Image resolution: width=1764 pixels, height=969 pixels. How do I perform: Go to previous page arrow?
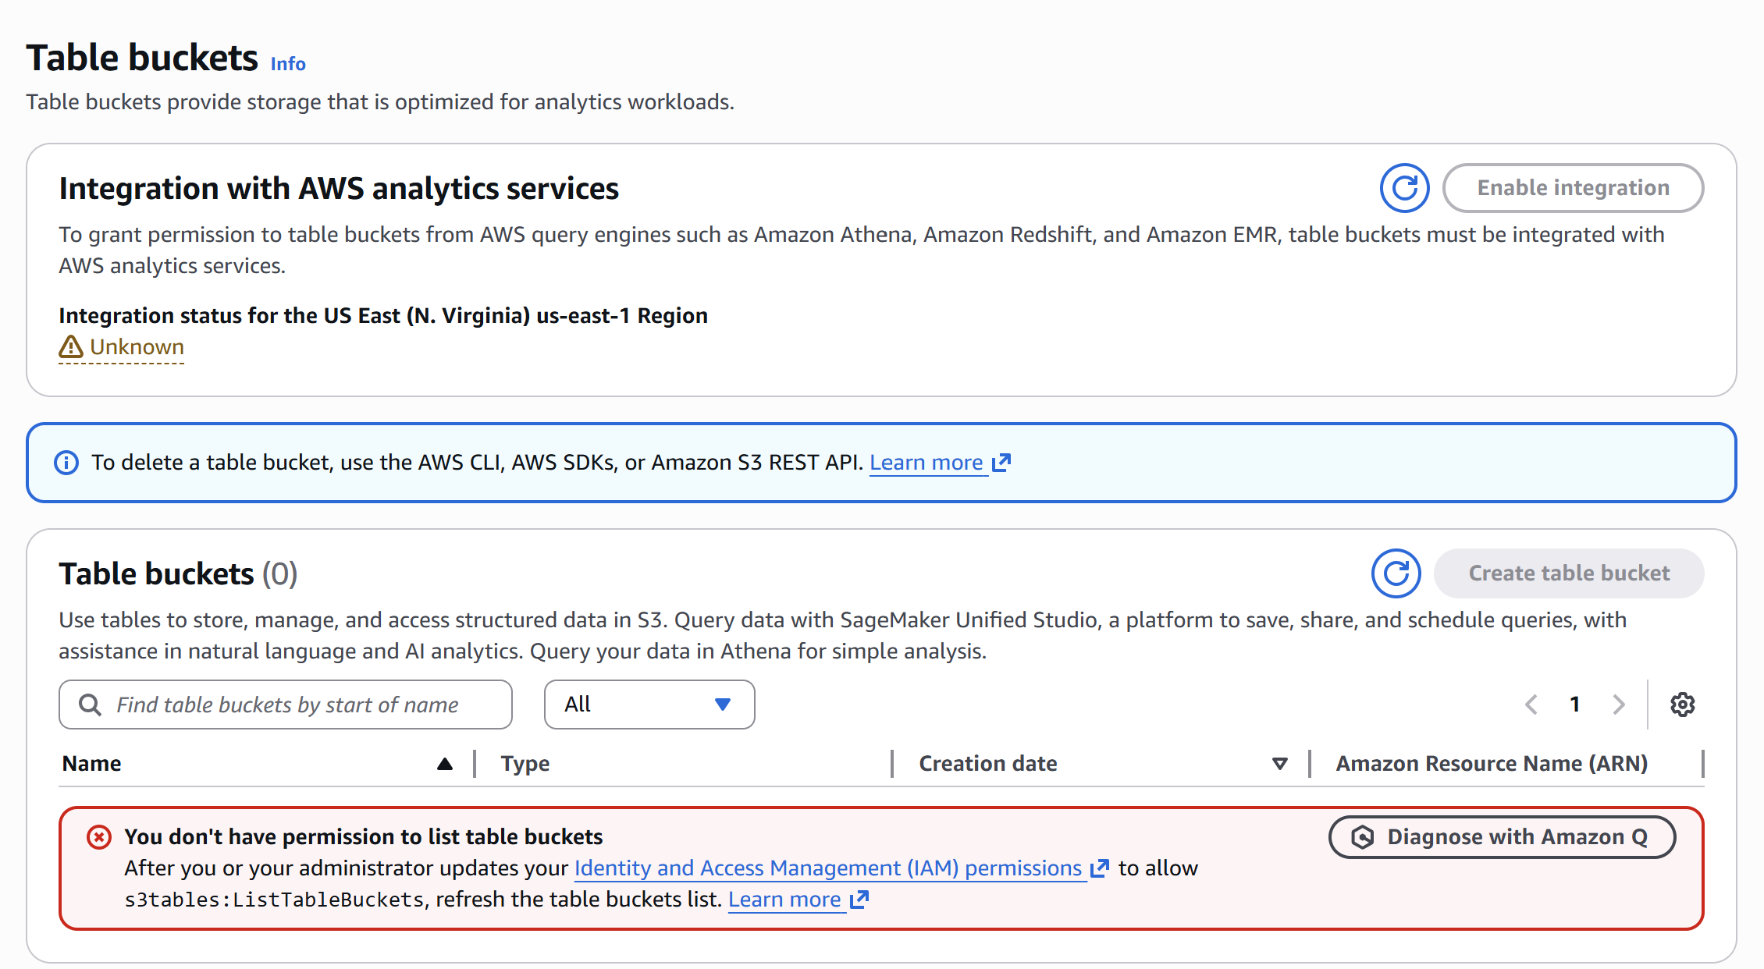click(1531, 705)
